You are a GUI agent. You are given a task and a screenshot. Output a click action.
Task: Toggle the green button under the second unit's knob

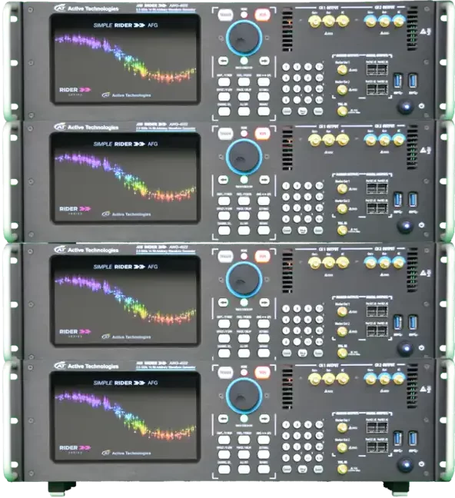coord(244,180)
